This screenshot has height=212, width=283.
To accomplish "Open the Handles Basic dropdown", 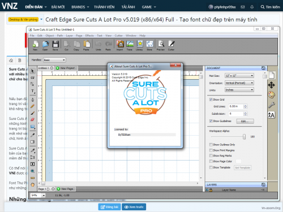I will (x=54, y=60).
